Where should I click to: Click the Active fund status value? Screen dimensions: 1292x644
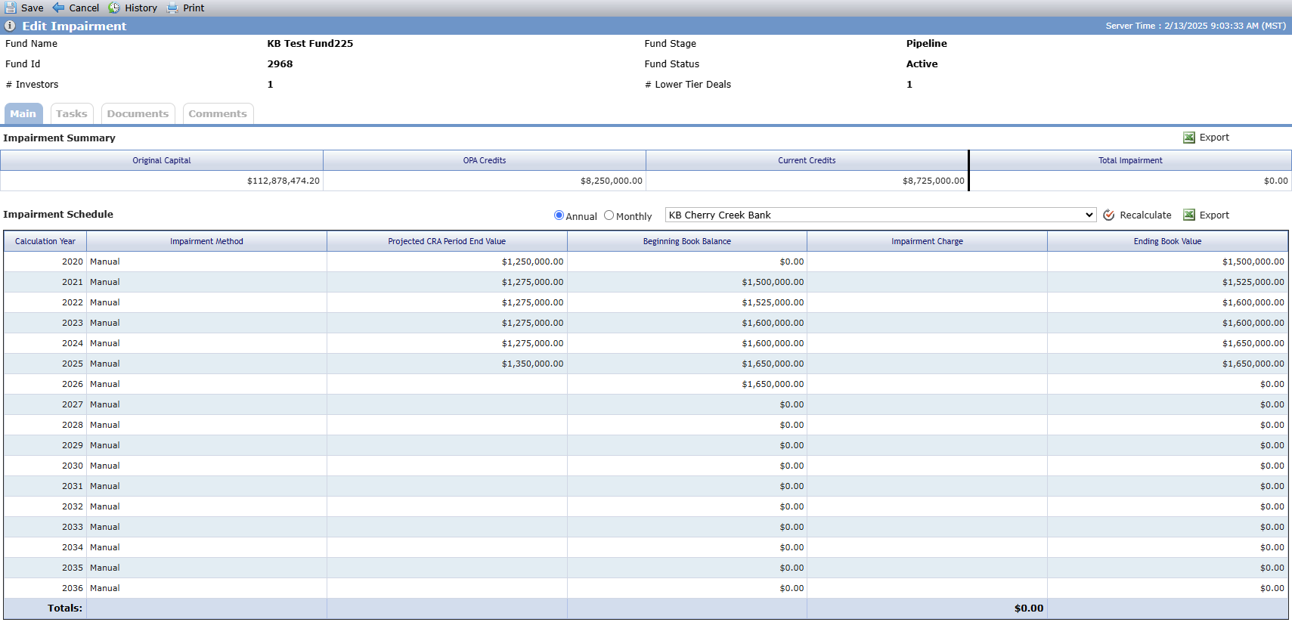click(922, 64)
